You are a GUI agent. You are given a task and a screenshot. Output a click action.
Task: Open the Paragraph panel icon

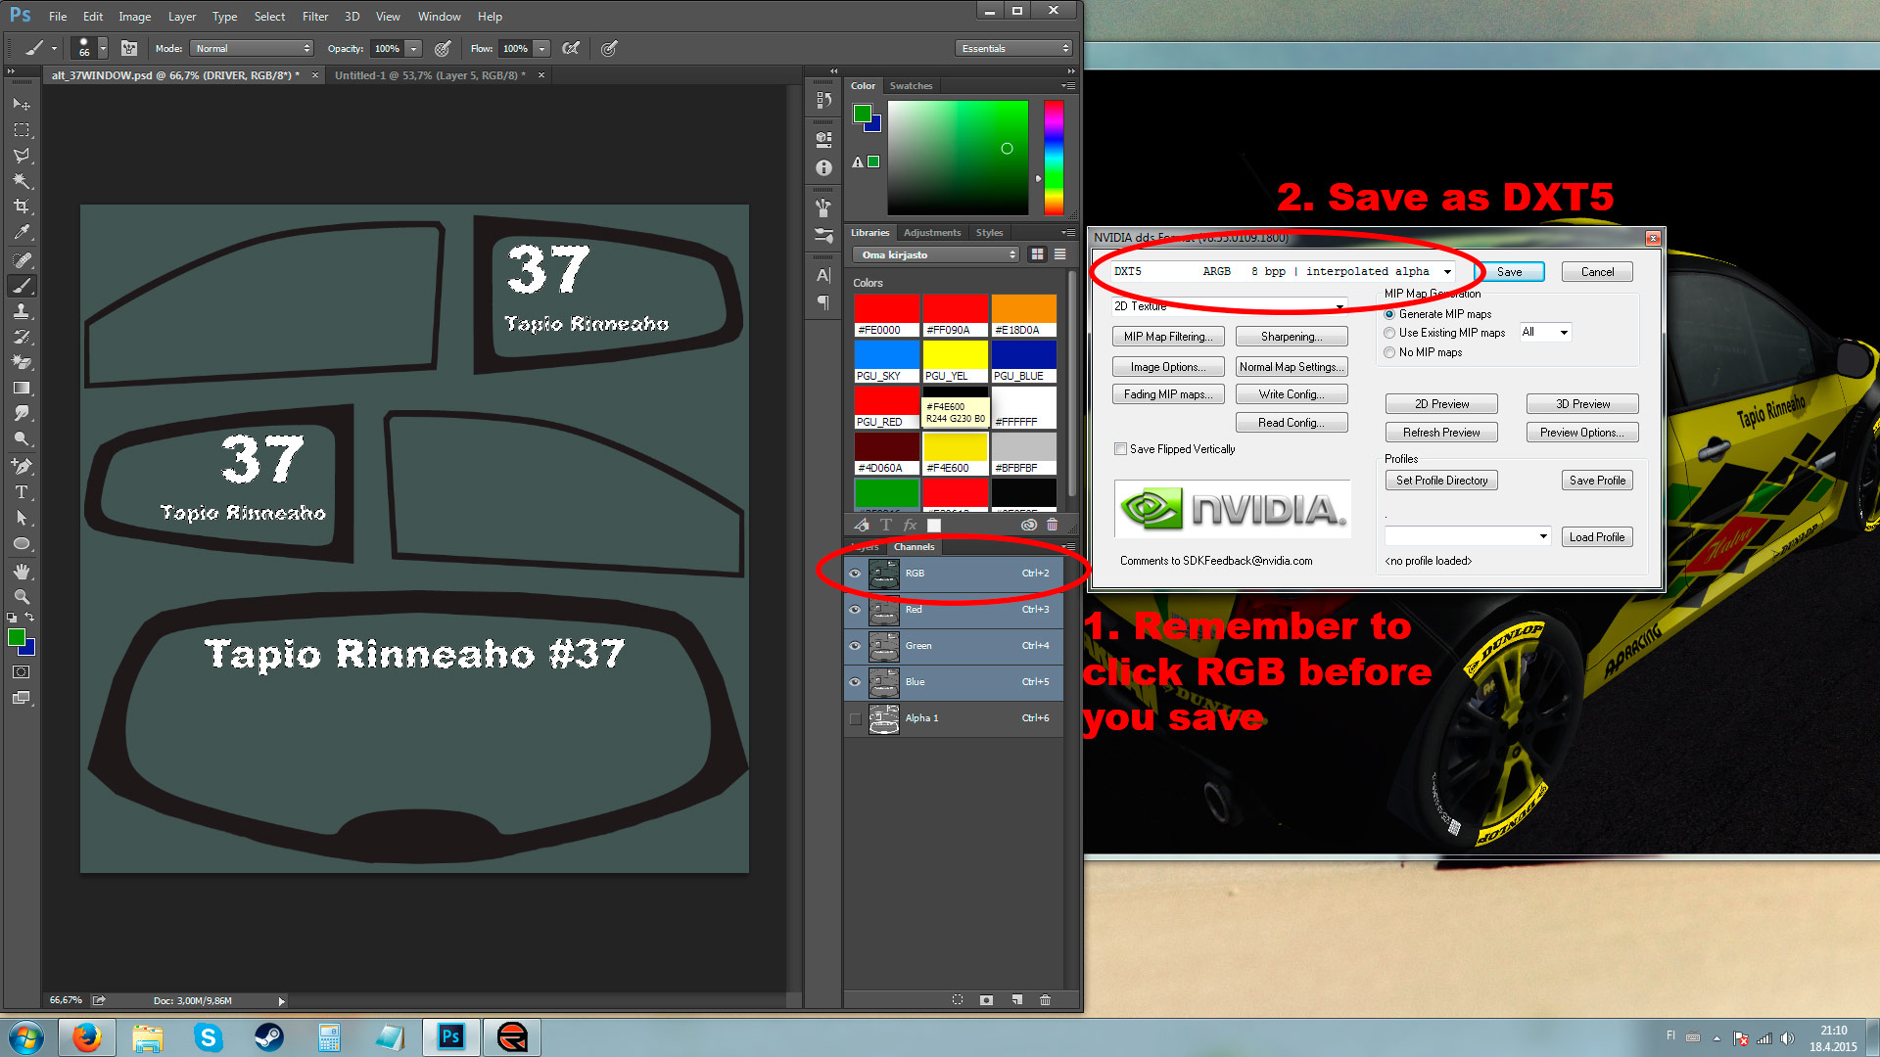tap(823, 303)
